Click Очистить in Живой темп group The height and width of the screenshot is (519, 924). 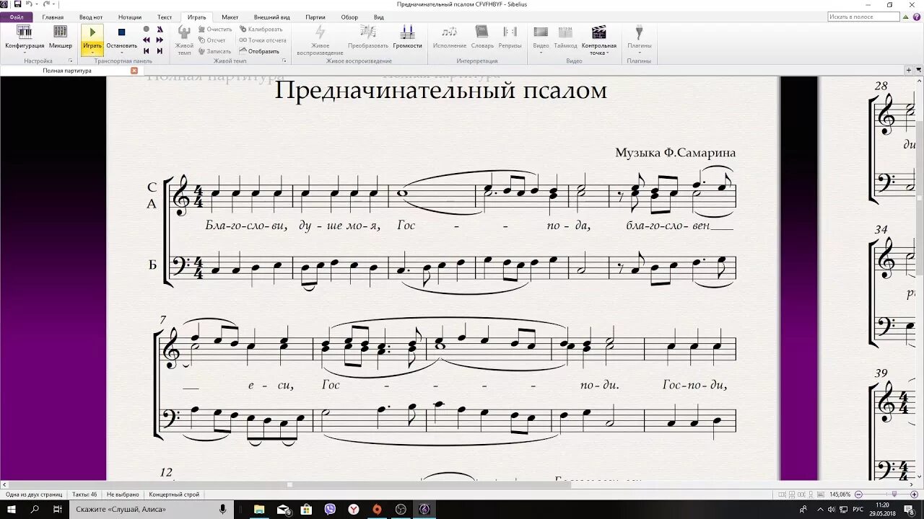click(214, 30)
